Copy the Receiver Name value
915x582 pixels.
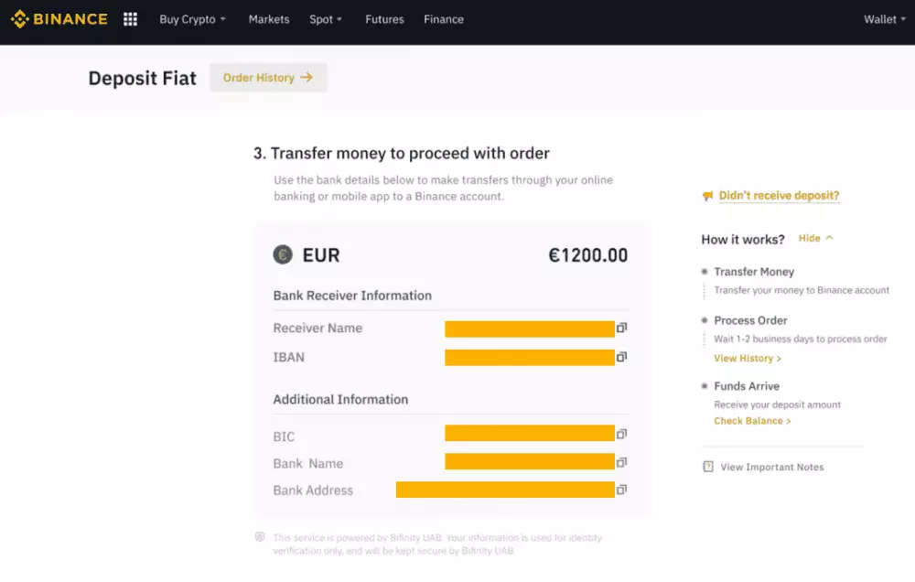(622, 328)
